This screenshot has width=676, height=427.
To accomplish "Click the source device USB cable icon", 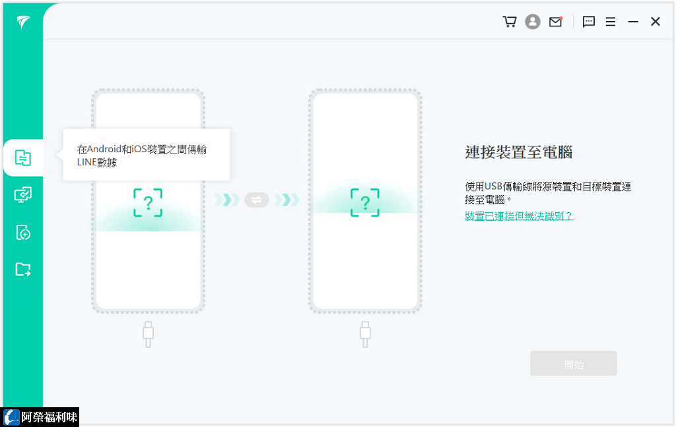I will [x=148, y=334].
